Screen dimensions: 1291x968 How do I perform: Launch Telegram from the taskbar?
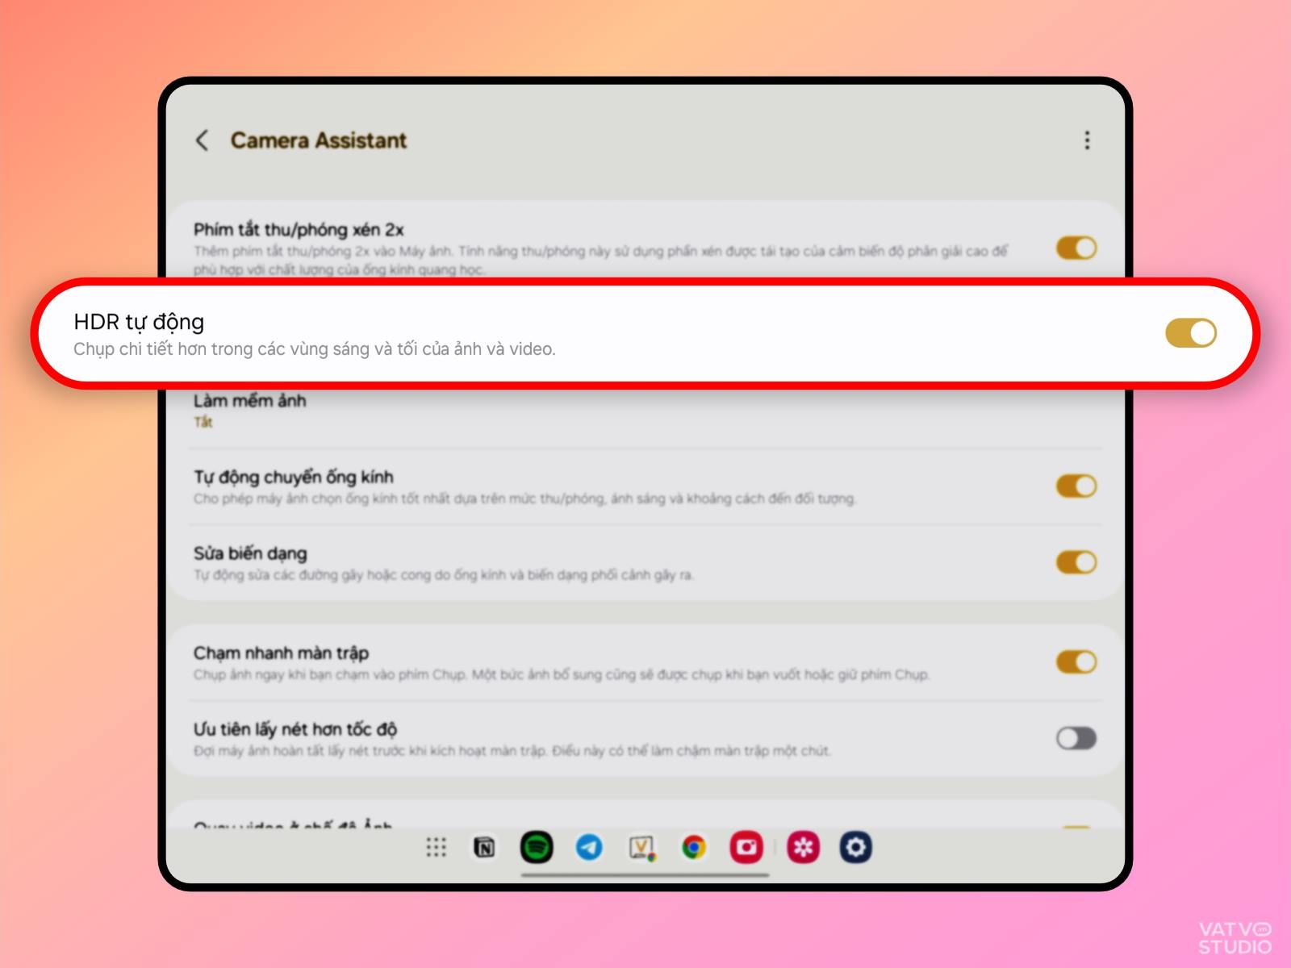tap(589, 847)
